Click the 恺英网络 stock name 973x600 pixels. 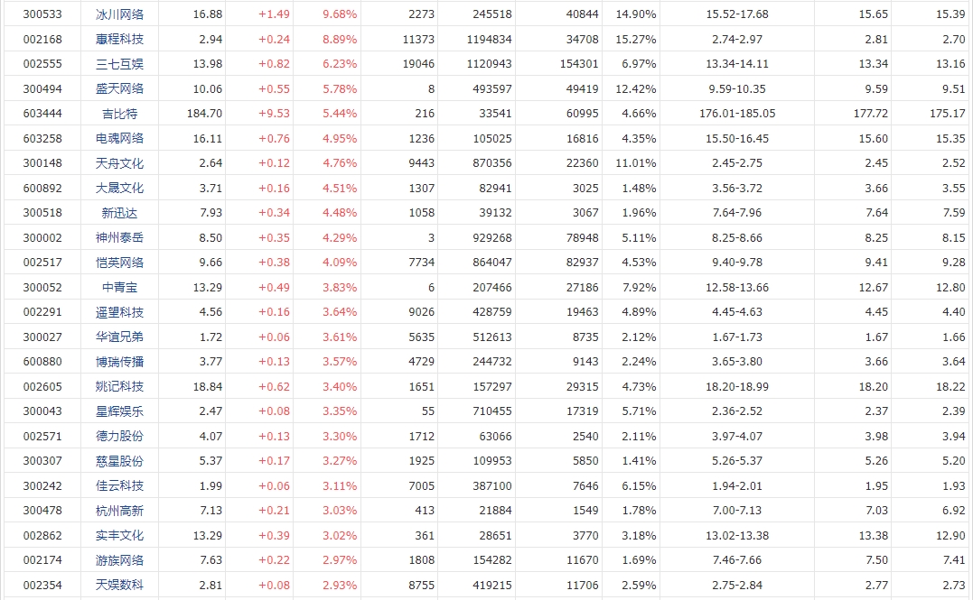[x=119, y=263]
